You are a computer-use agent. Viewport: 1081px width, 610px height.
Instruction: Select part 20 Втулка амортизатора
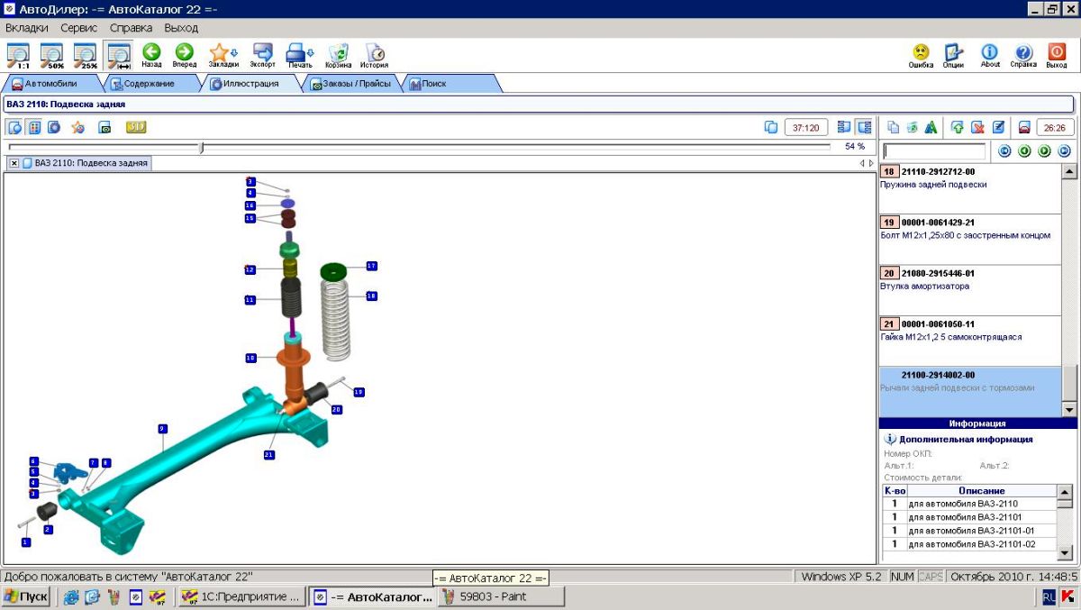pyautogui.click(x=969, y=290)
